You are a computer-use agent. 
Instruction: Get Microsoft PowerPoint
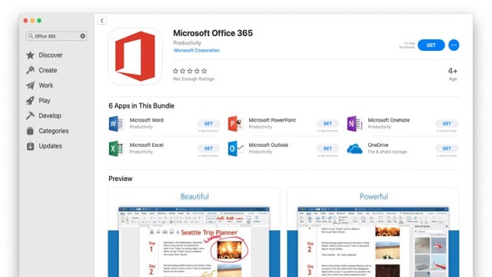click(x=327, y=124)
